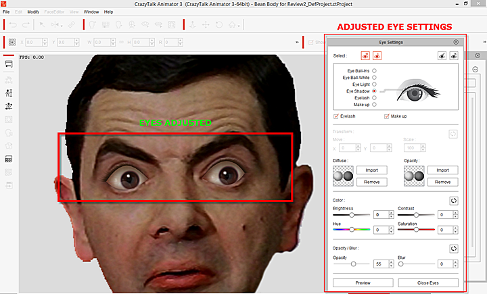Select the Eye Light radio button
Screen dimensions: 487x294
374,84
